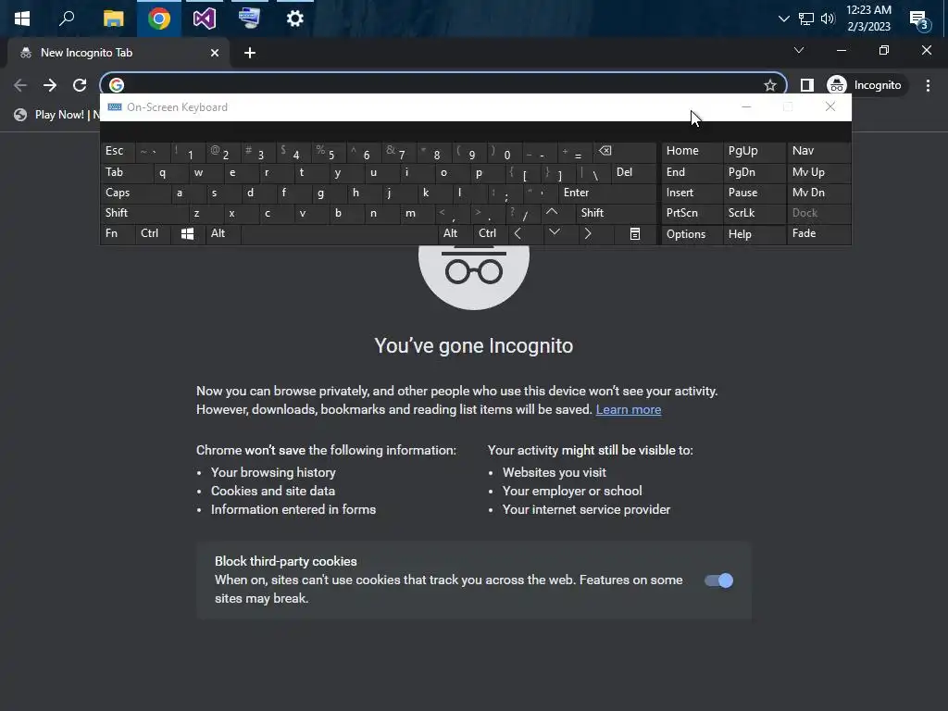Open File Explorer from taskbar
Viewport: 948px width, 711px height.
click(113, 19)
